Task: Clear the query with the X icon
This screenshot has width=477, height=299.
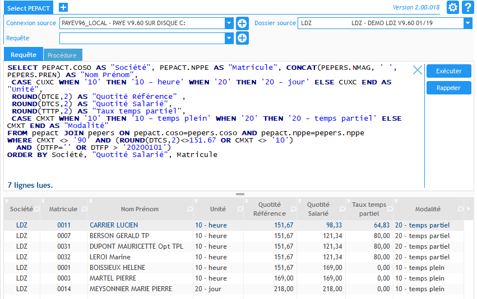Action: click(417, 70)
